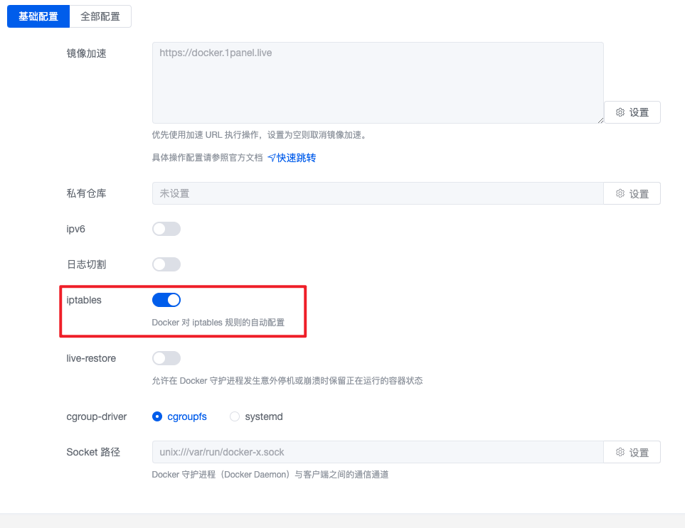
Task: Click 设置 button for 镜像加速
Action: tap(632, 112)
